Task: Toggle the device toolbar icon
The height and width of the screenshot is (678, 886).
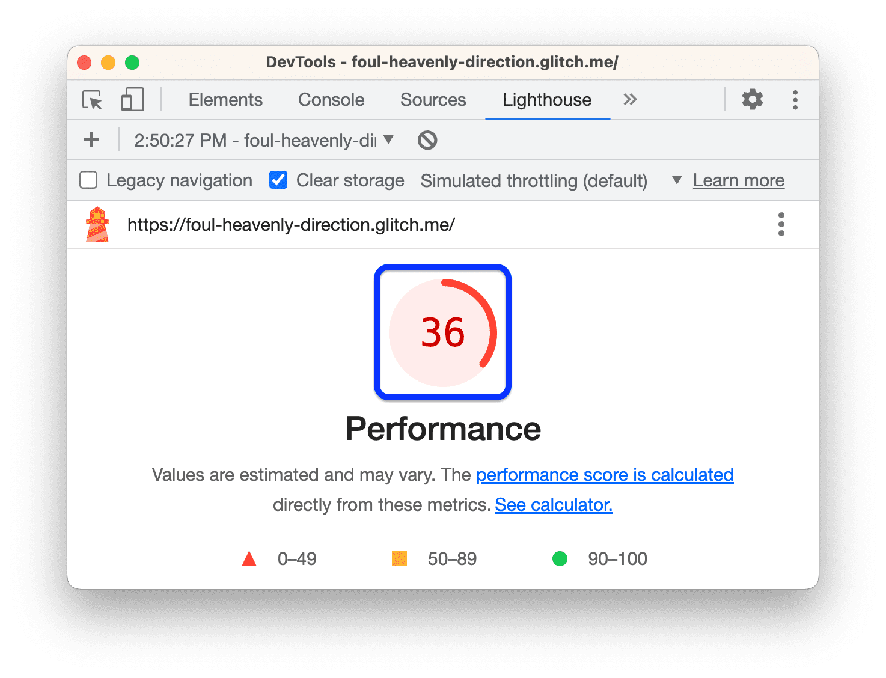Action: [132, 100]
